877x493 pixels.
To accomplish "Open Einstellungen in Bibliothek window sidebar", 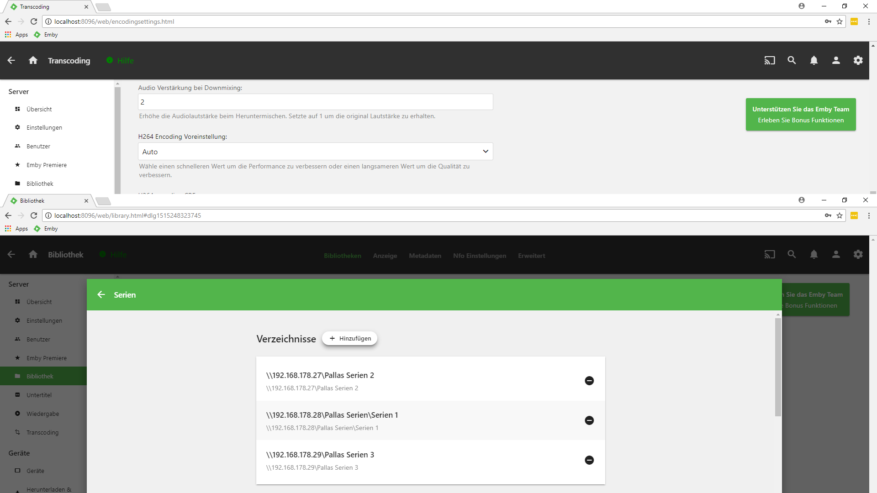I will tap(44, 320).
